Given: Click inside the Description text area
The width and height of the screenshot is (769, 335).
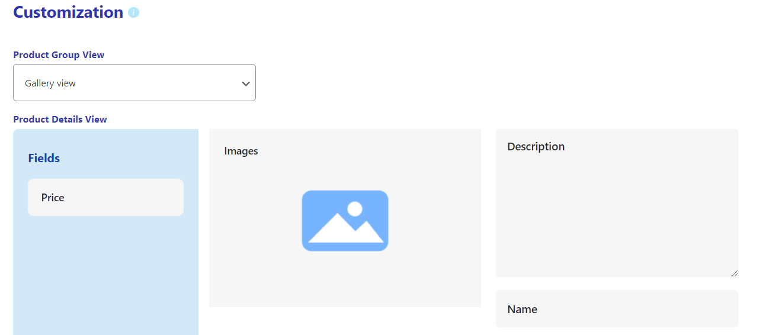Looking at the screenshot, I should click(617, 203).
